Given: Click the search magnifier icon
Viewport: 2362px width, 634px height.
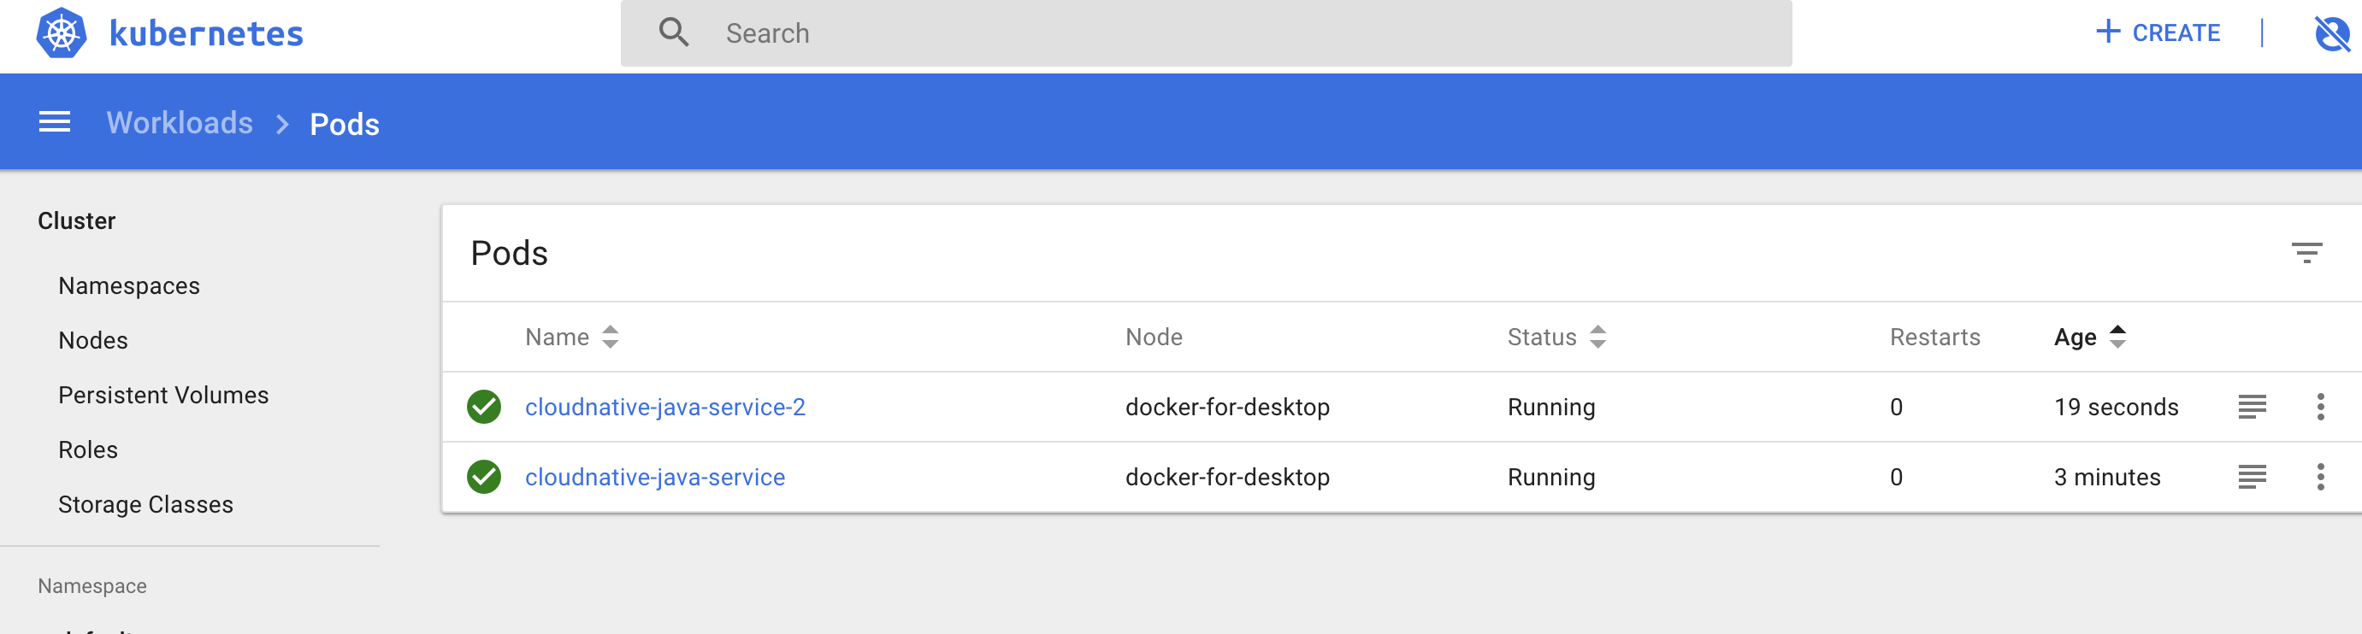Looking at the screenshot, I should (674, 33).
